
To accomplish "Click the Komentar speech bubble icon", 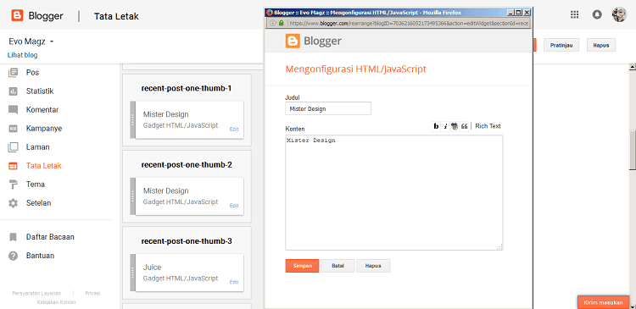I will tap(14, 110).
